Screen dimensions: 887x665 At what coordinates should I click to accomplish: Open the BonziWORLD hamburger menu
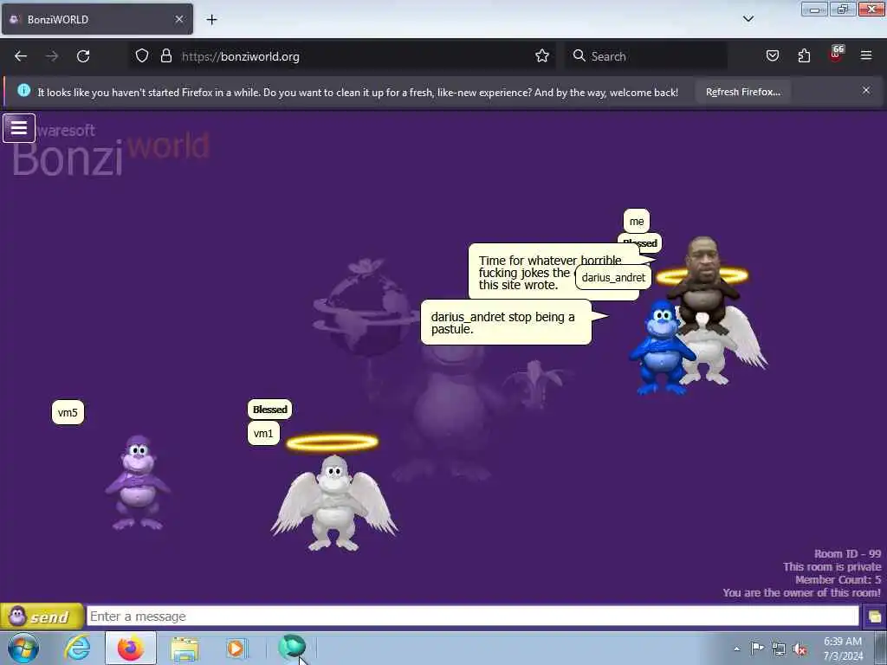19,128
